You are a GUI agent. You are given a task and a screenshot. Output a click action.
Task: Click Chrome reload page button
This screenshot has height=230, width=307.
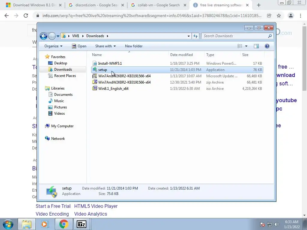pyautogui.click(x=26, y=16)
